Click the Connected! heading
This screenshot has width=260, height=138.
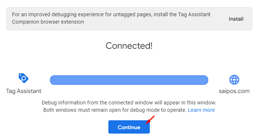[129, 46]
